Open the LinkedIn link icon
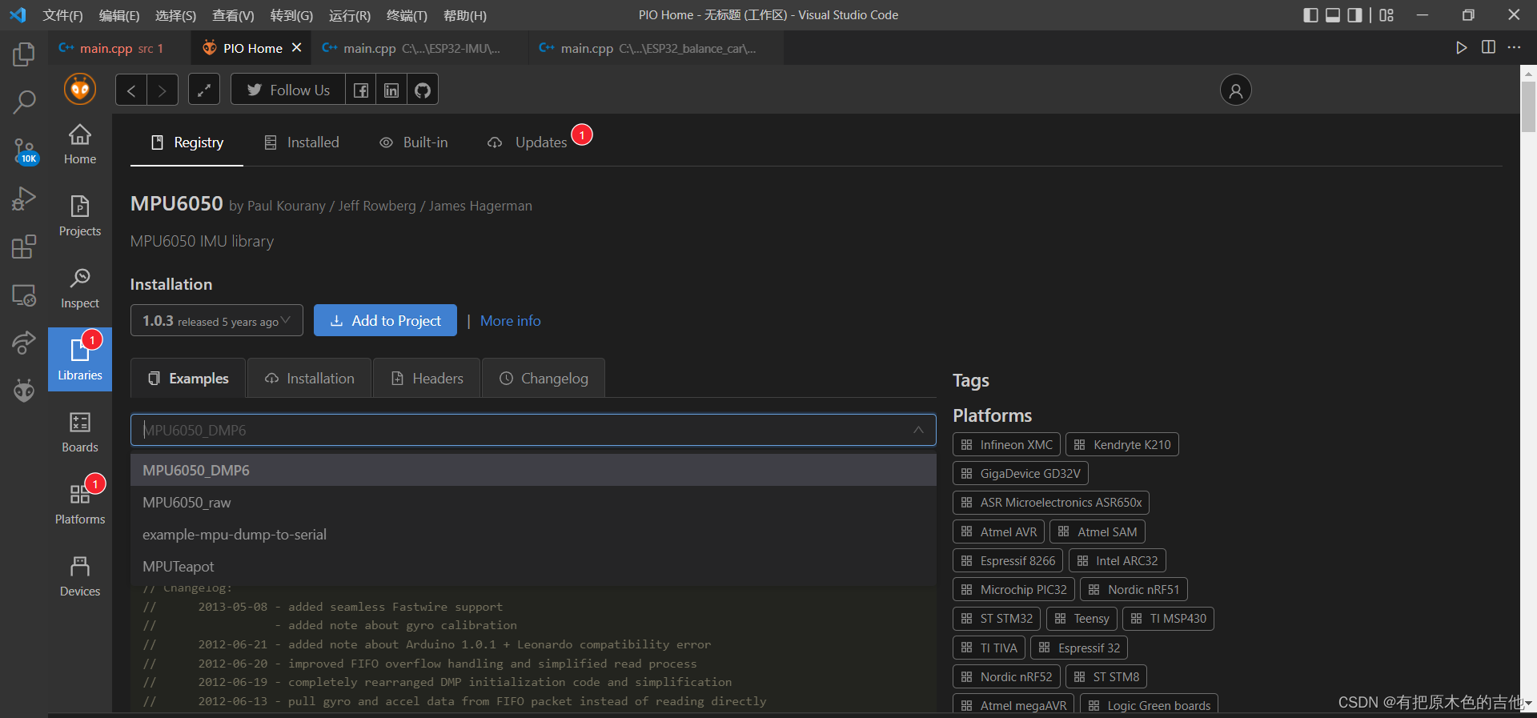The image size is (1537, 718). 391,90
